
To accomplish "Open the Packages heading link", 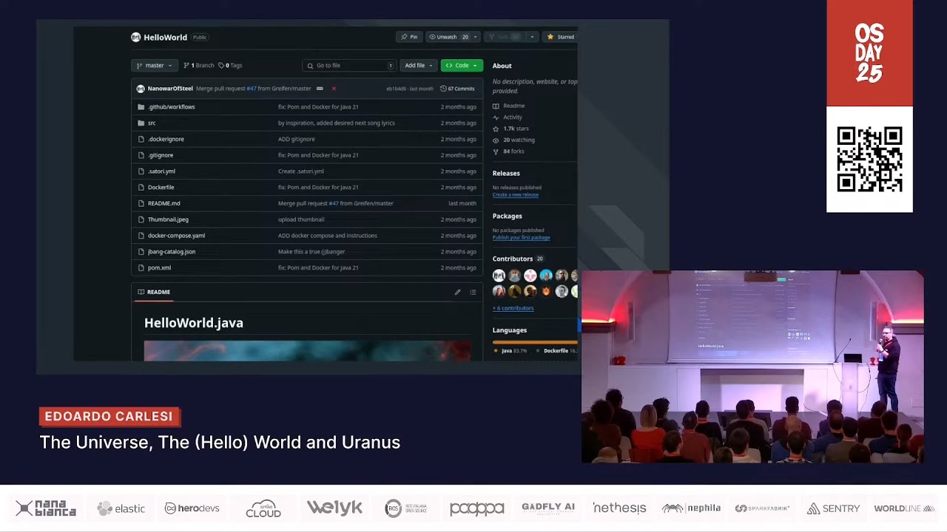I will point(508,216).
